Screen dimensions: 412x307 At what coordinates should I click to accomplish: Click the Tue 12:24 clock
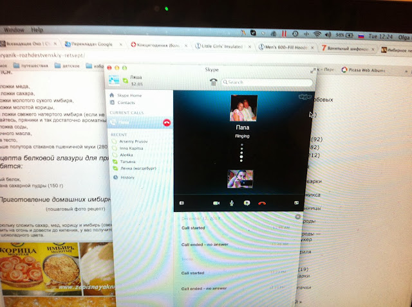pyautogui.click(x=380, y=37)
